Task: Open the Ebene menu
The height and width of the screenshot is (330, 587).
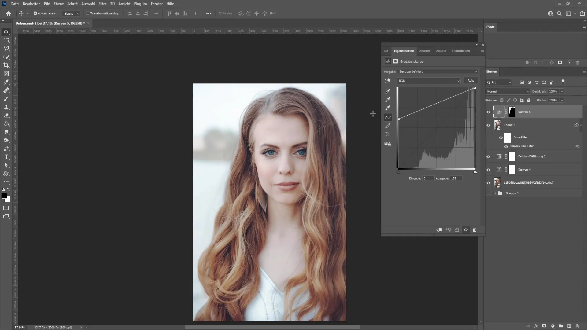Action: 58,4
